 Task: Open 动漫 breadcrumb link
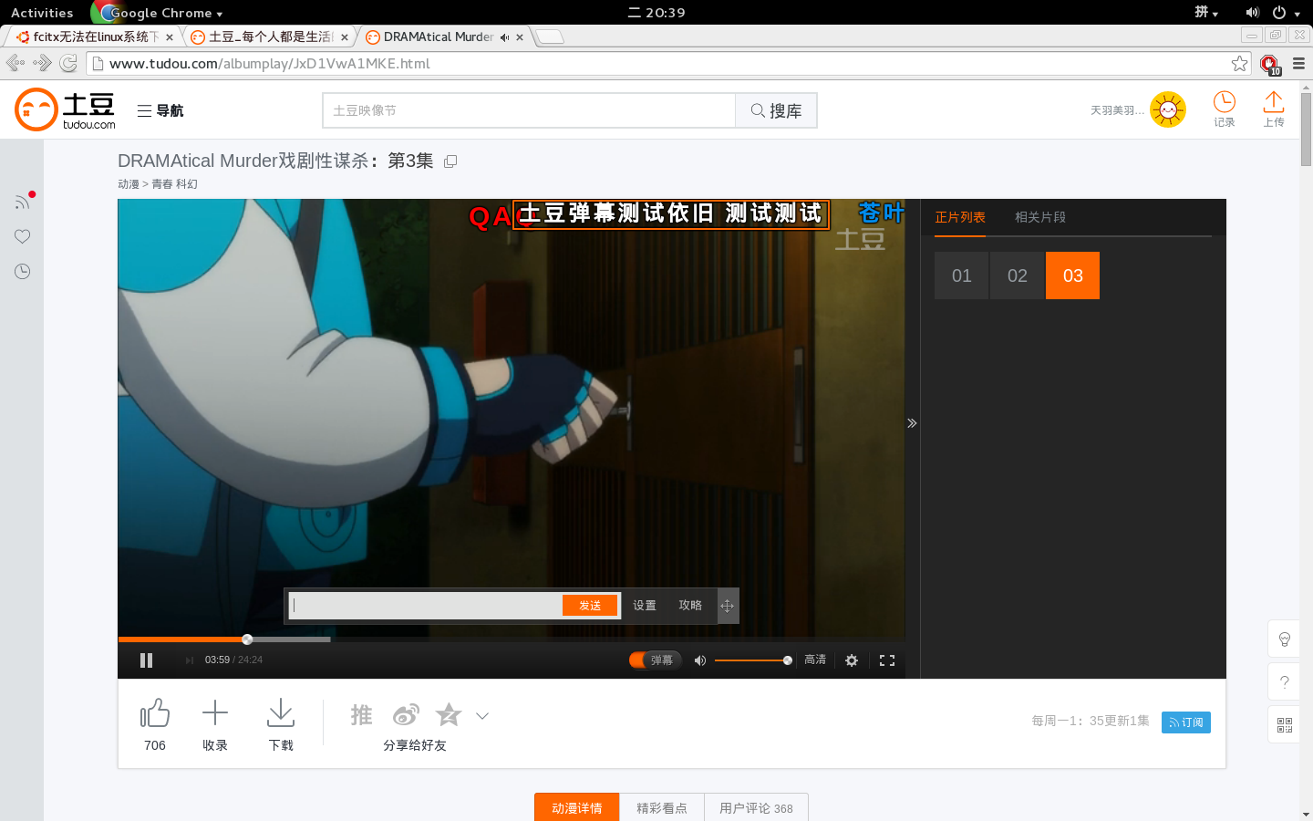point(129,183)
